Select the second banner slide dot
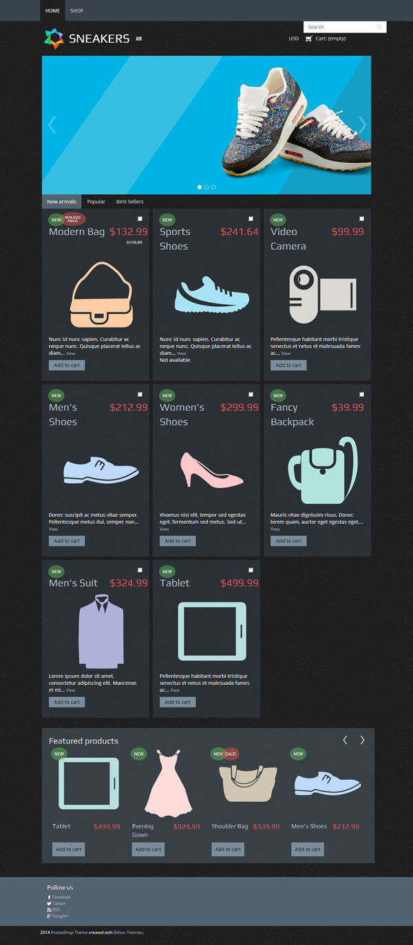This screenshot has height=945, width=413. (x=206, y=187)
